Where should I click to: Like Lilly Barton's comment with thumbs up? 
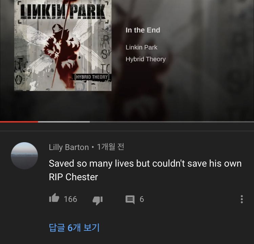coord(54,198)
